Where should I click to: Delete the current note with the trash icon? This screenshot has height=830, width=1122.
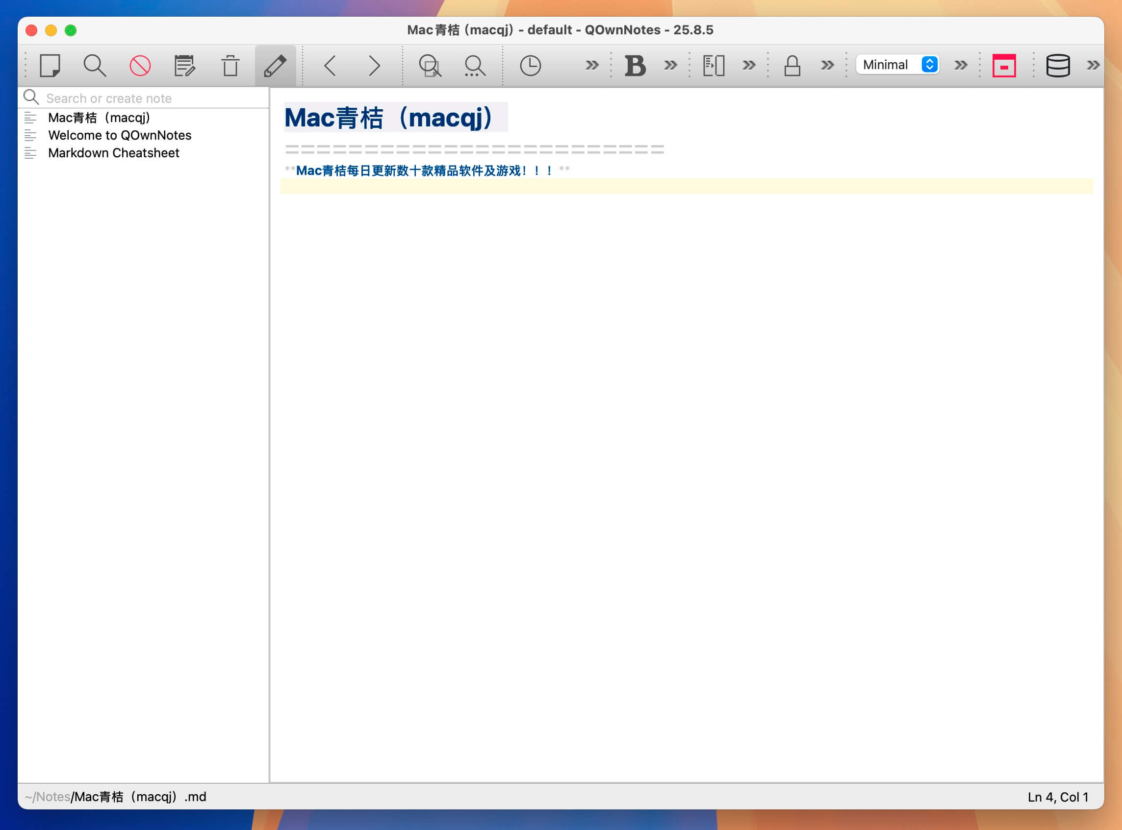point(230,65)
